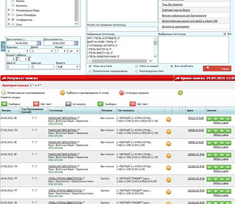235x204 pixels.
Task: Open the Взрослых adults dropdown
Action: 17,51
